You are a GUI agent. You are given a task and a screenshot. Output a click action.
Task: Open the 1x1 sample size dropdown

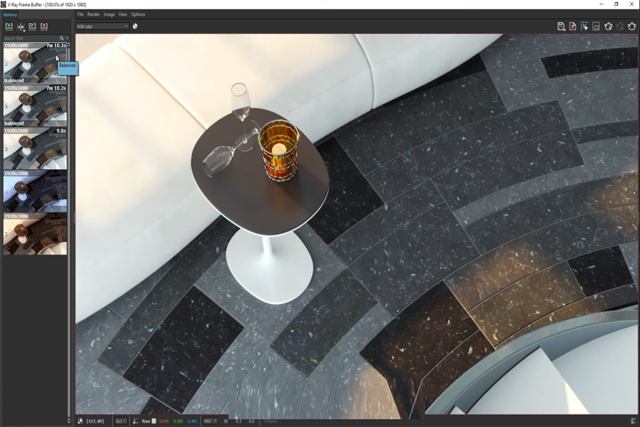pyautogui.click(x=120, y=421)
